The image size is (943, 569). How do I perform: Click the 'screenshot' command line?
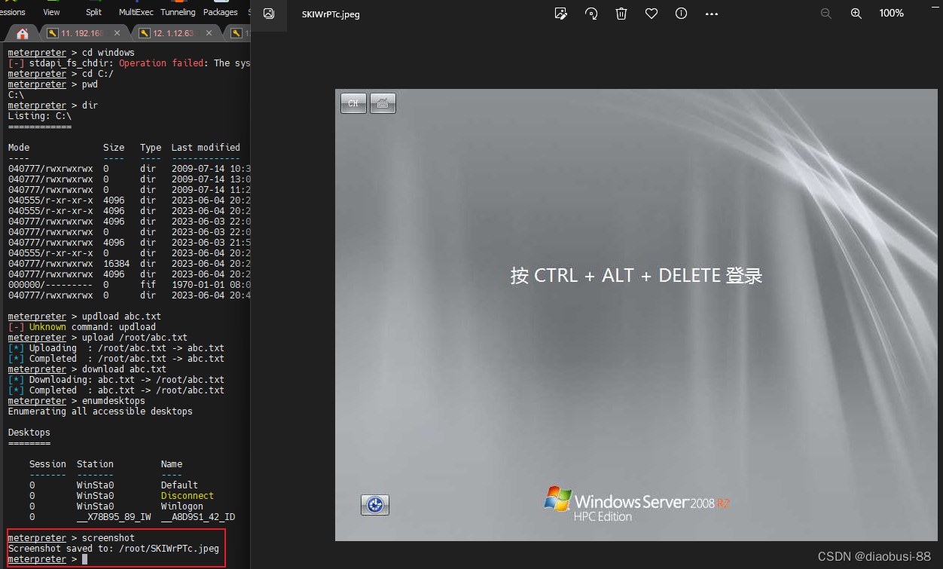72,538
